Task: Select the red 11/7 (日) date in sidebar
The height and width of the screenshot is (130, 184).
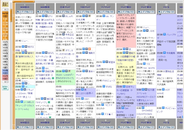Action: (x=5, y=77)
